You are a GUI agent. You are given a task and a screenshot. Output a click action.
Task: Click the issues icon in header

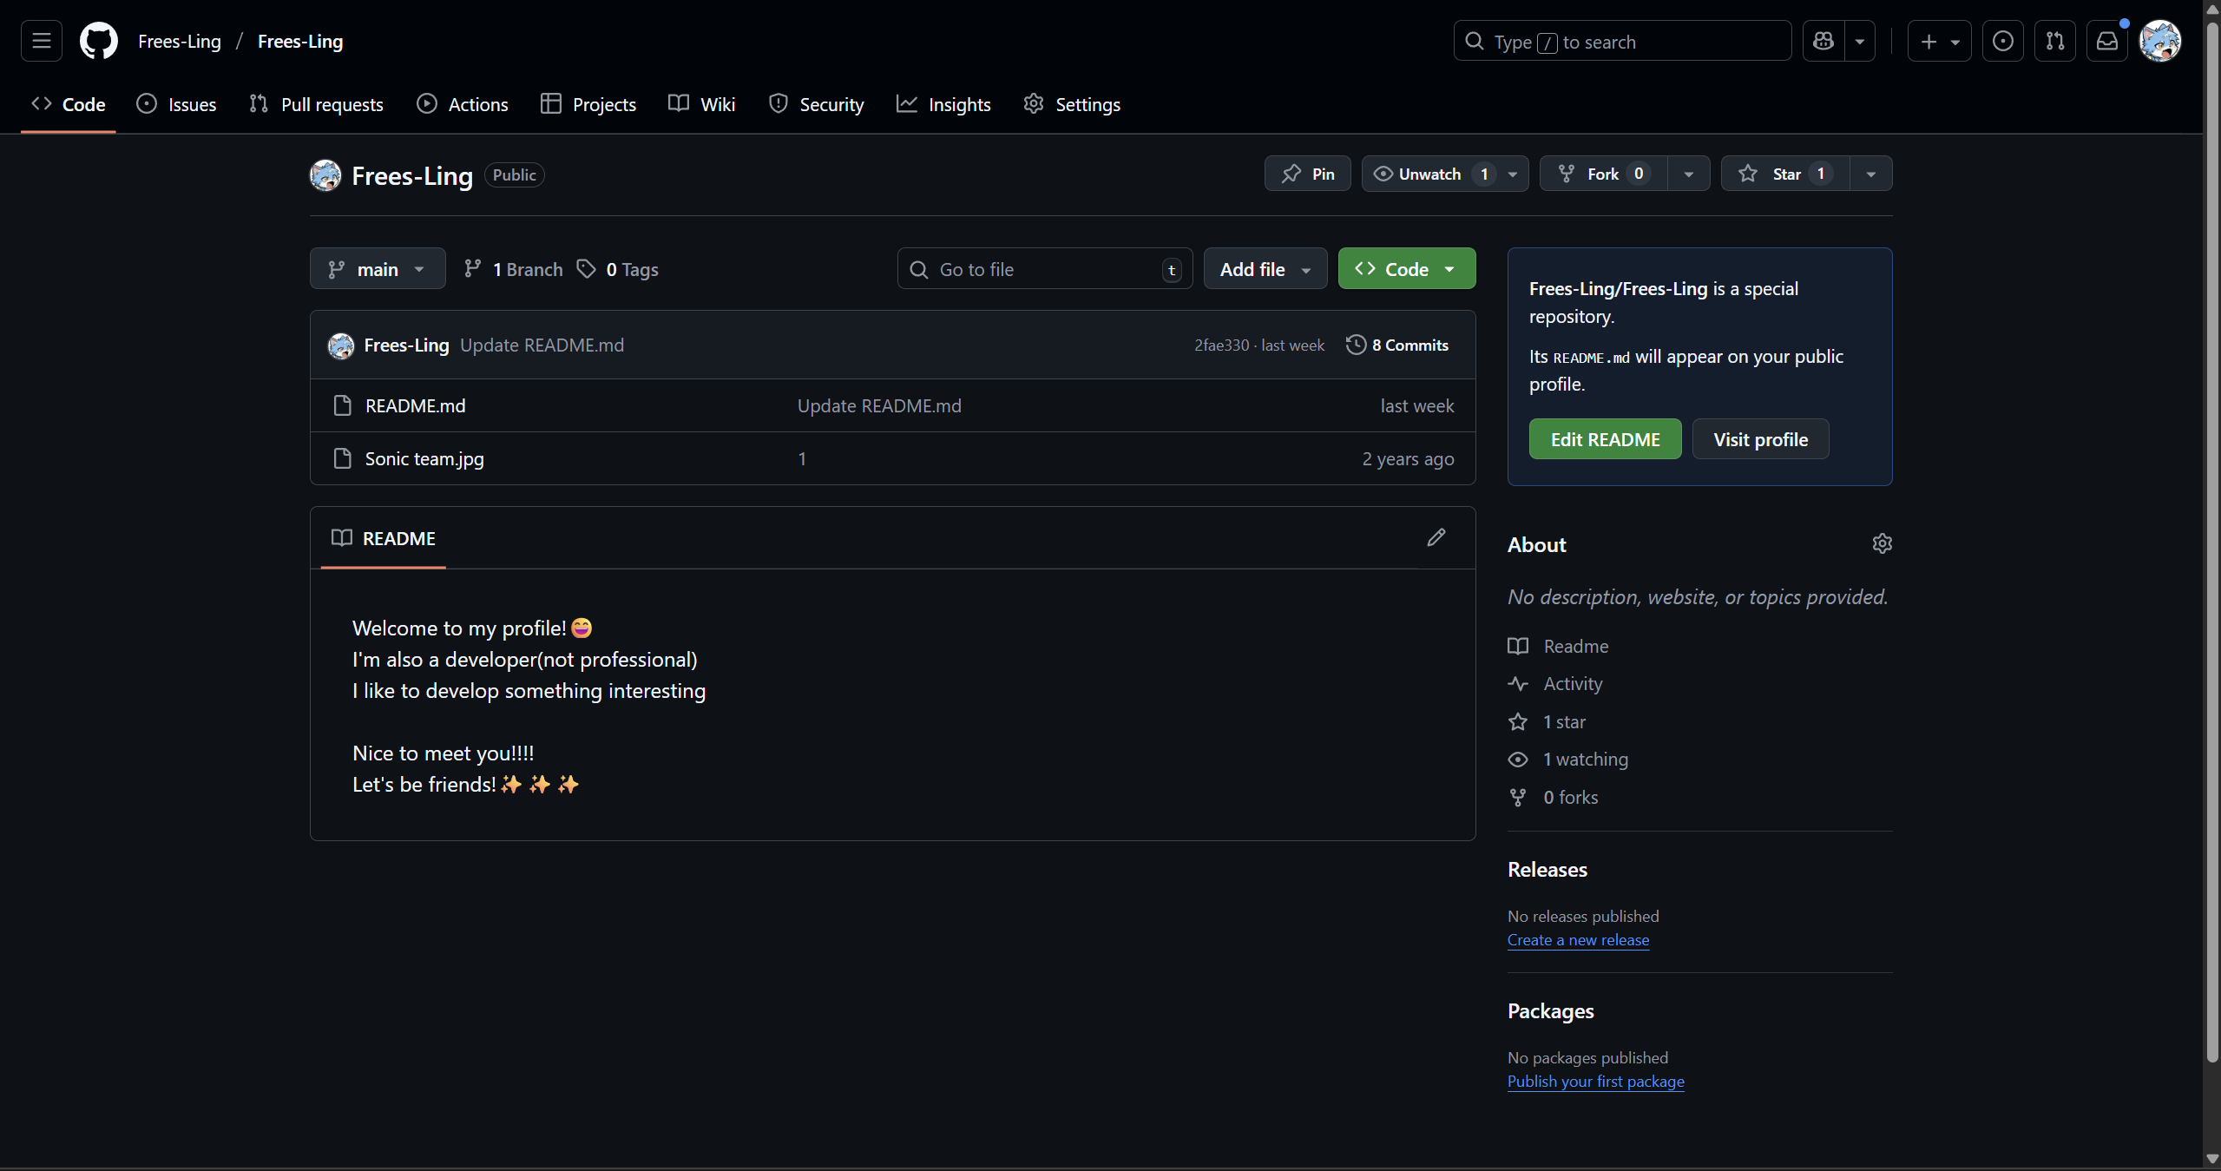pyautogui.click(x=2002, y=41)
